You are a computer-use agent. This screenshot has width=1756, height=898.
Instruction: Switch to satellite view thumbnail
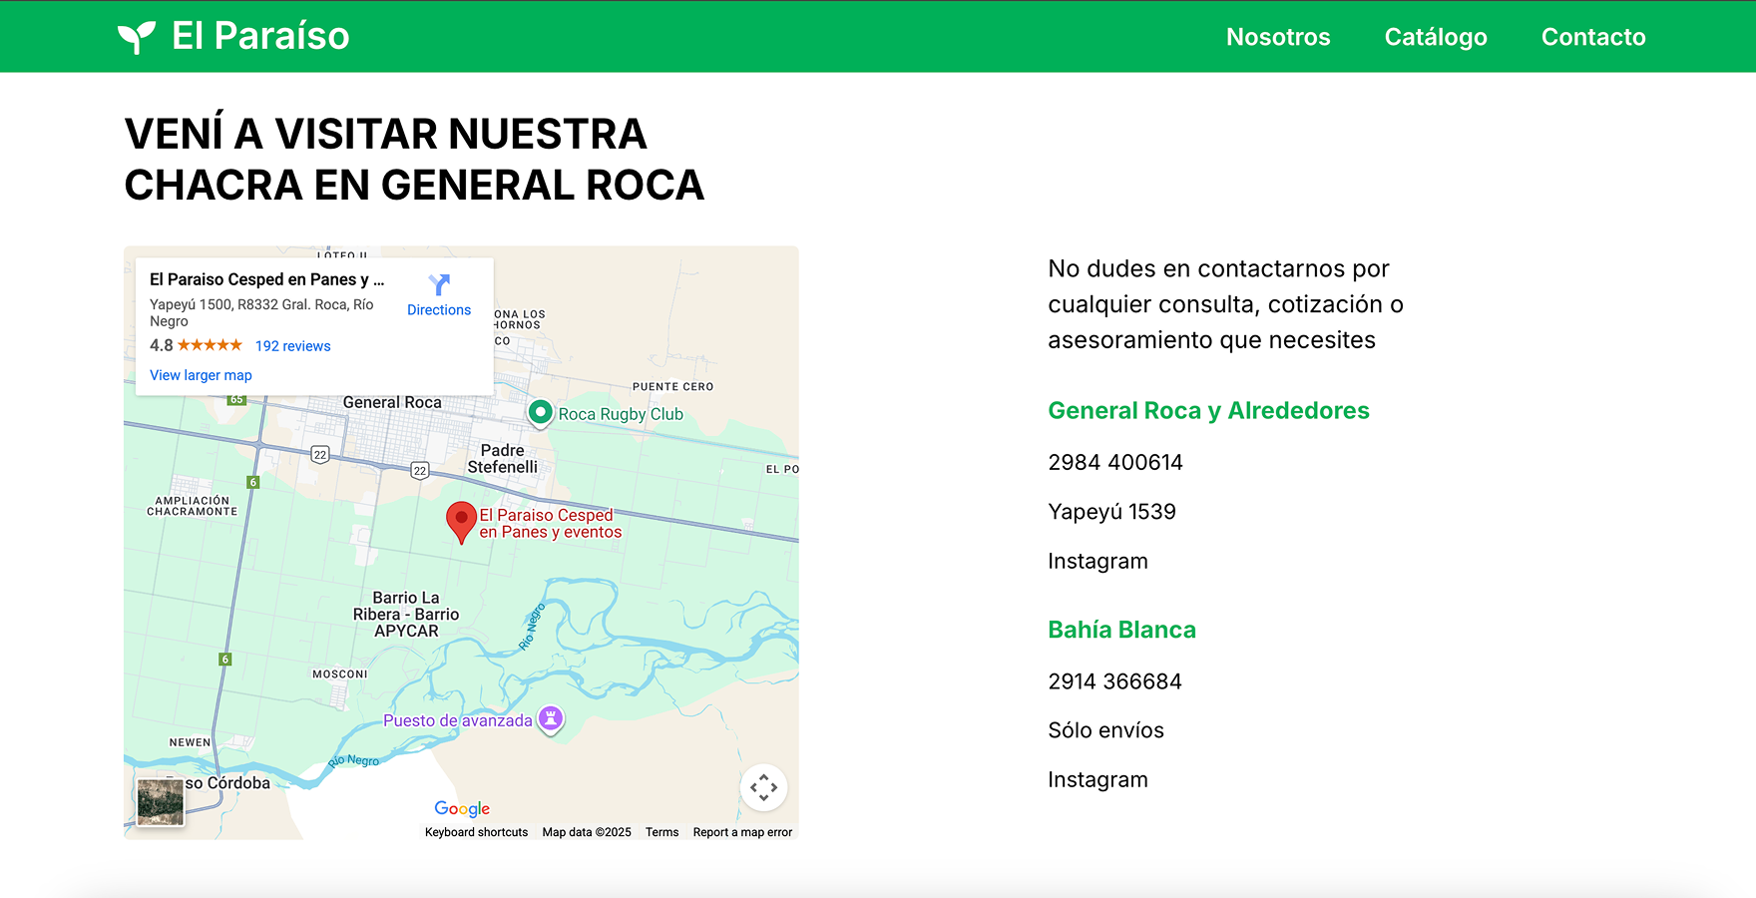click(161, 802)
